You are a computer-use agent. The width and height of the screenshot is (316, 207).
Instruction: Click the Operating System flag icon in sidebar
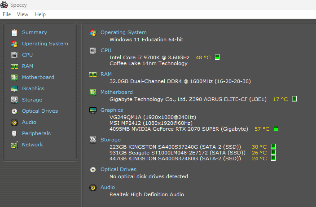(x=14, y=44)
